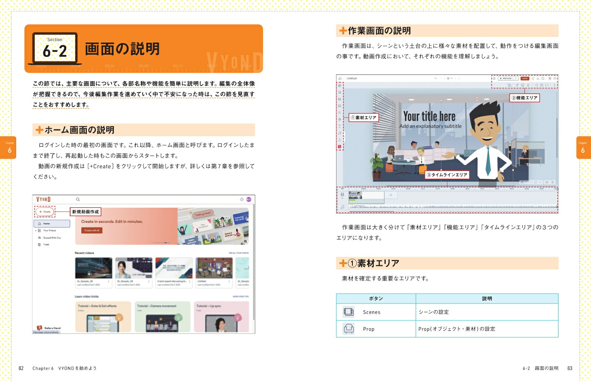Follow the SEE ALL YOUR VIDEOS link
This screenshot has width=591, height=381.
pos(239,253)
